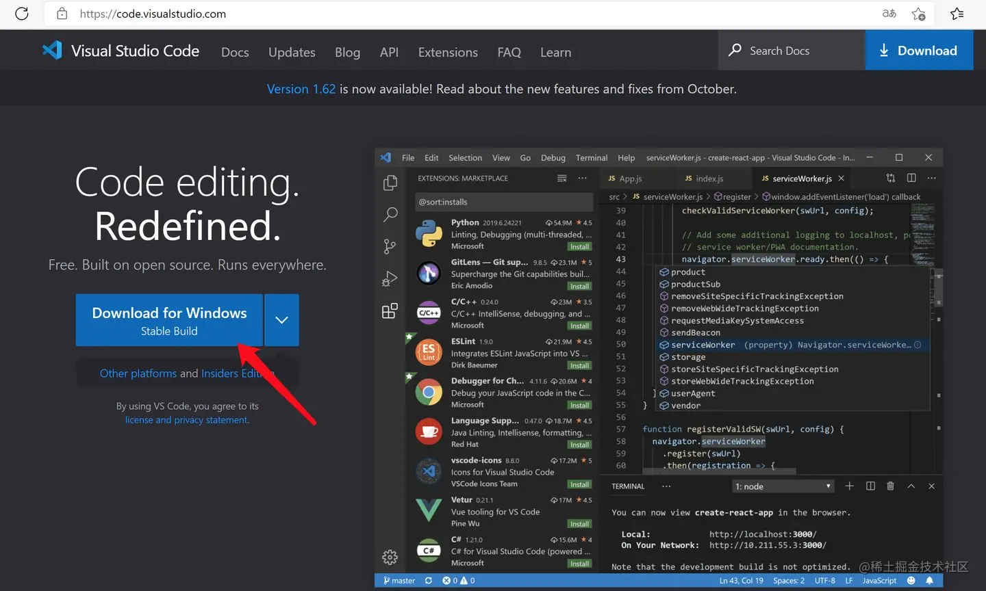Click the Search Docs field

point(792,51)
